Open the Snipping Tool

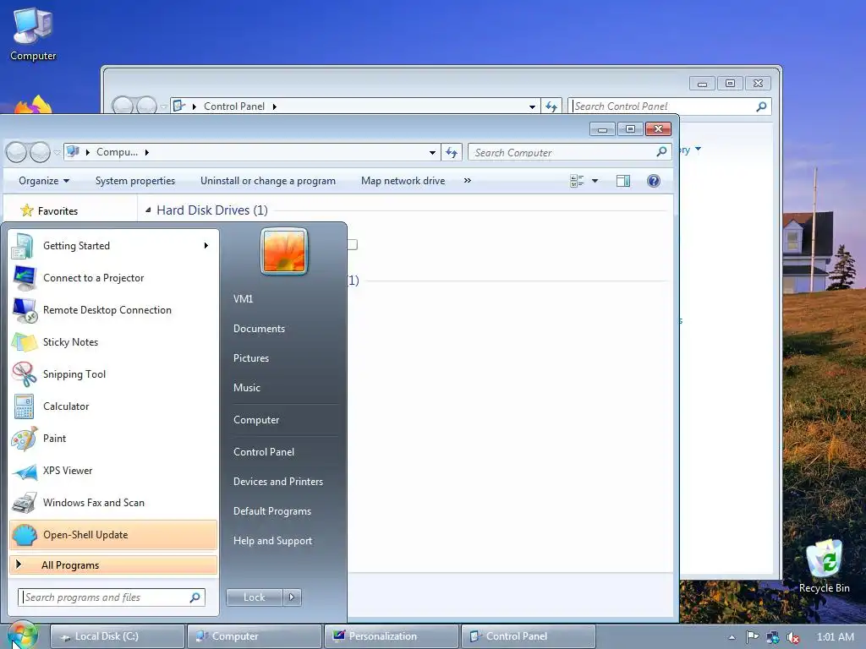(113, 374)
